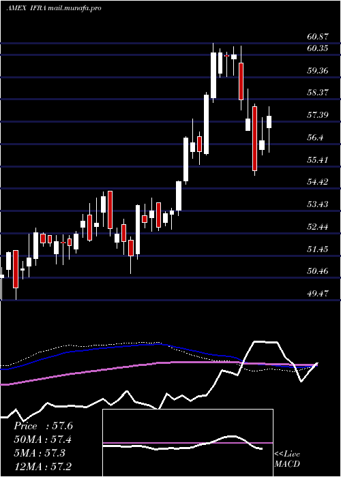341x477 pixels.
Task: Click the 50.46 price axis label
Action: pos(318,271)
